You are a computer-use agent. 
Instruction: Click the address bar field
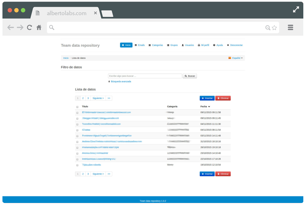click(x=163, y=27)
